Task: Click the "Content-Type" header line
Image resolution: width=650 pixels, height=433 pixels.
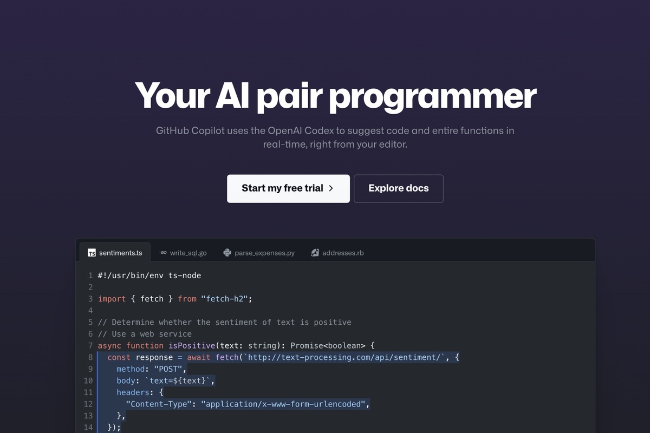Action: [248, 404]
